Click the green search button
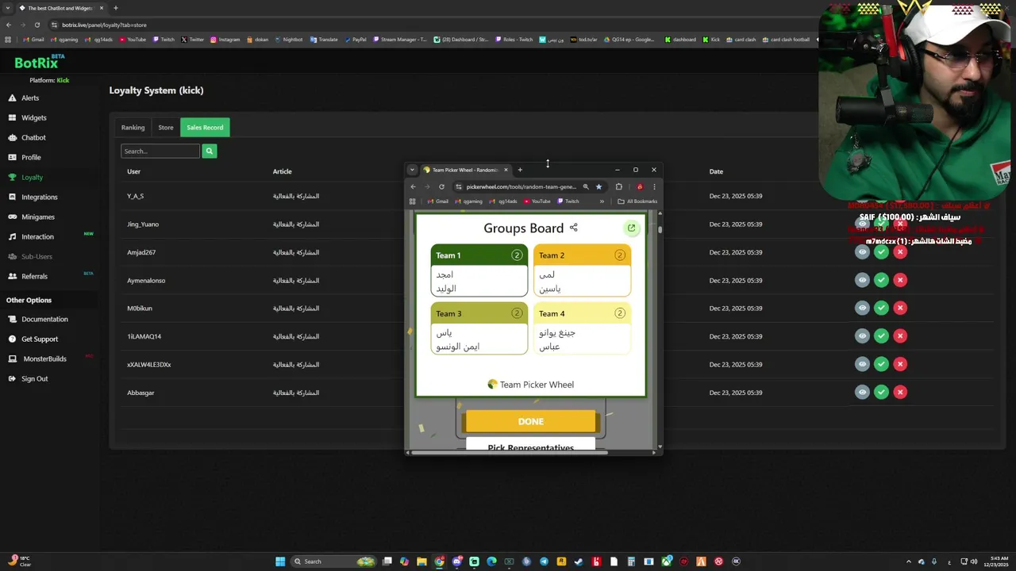1016x571 pixels. click(x=210, y=151)
